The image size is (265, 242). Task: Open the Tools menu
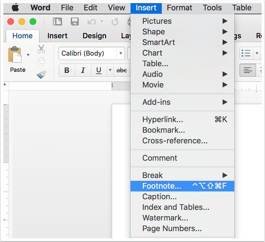coord(212,8)
